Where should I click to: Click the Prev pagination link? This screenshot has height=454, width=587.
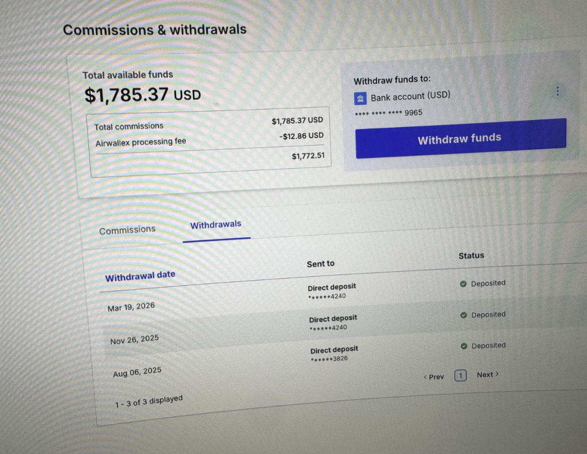[436, 377]
